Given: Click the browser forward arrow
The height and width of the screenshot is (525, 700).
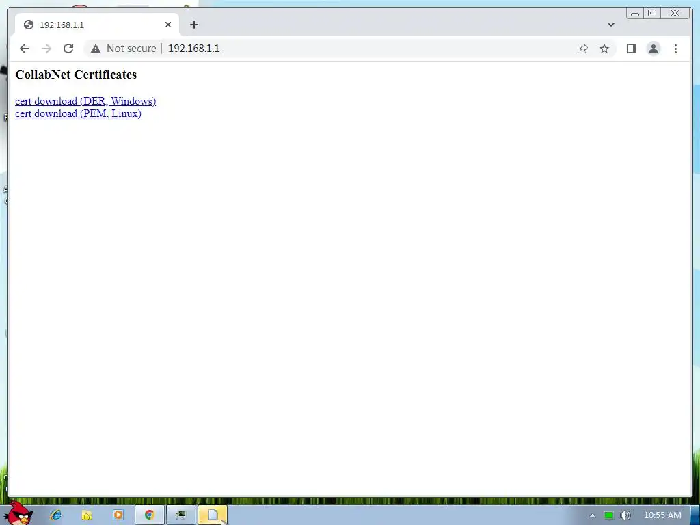Looking at the screenshot, I should click(x=46, y=49).
